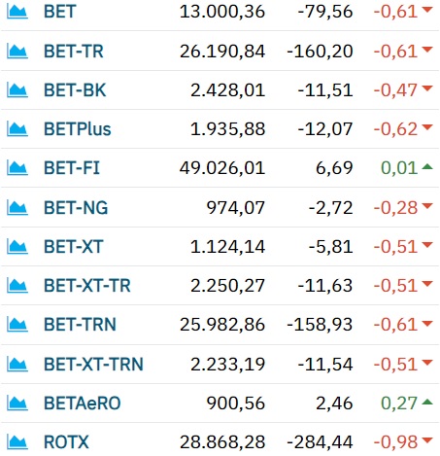Viewport: 440px width, 456px height.
Task: Click the BETPlus percentage change -0,62
Action: [x=395, y=129]
